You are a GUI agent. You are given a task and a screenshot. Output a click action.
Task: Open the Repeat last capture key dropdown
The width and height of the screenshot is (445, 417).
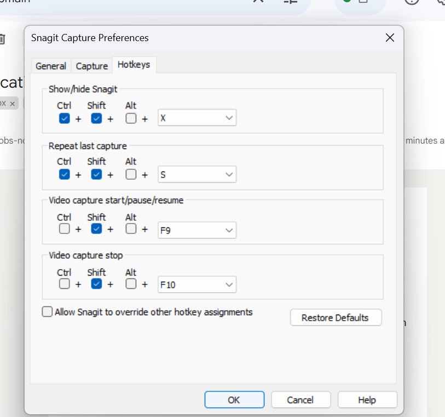pyautogui.click(x=197, y=174)
